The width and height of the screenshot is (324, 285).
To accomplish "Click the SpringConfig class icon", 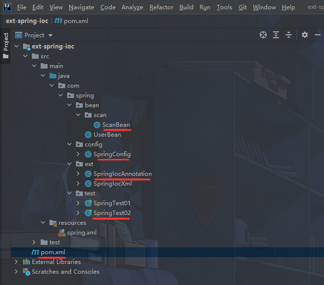I will [88, 154].
